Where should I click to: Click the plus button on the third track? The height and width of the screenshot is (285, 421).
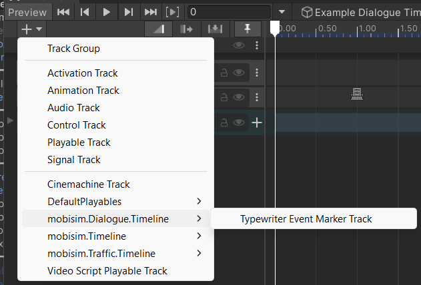click(257, 123)
